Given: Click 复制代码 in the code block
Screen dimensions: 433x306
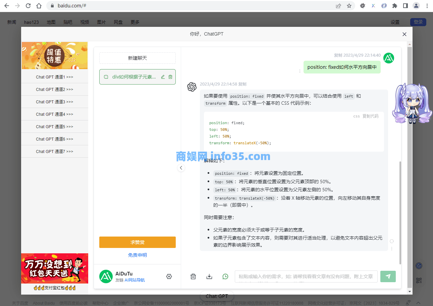Looking at the screenshot, I should [x=370, y=116].
